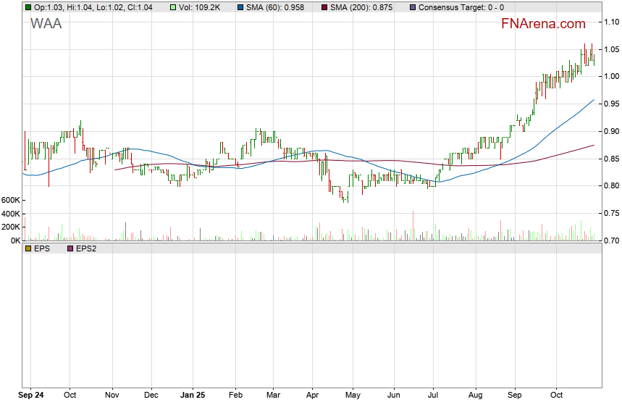622x410 pixels.
Task: Click the blue SMA (60) legend swatch
Action: [240, 8]
